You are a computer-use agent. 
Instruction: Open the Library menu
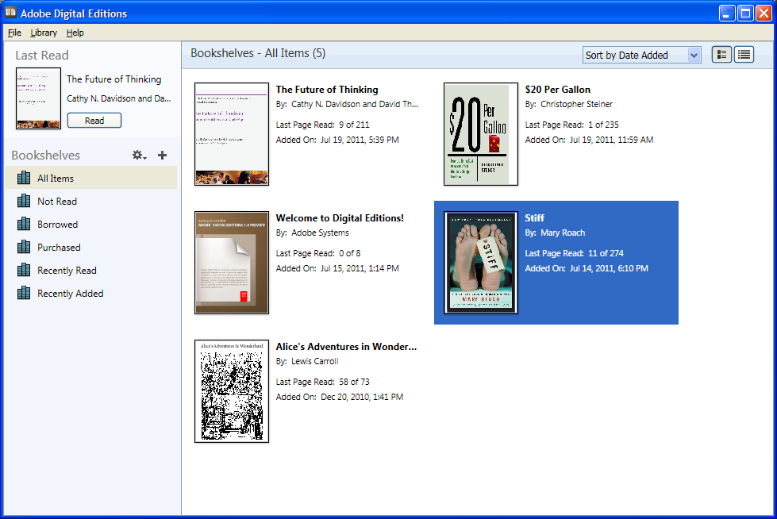tap(44, 33)
